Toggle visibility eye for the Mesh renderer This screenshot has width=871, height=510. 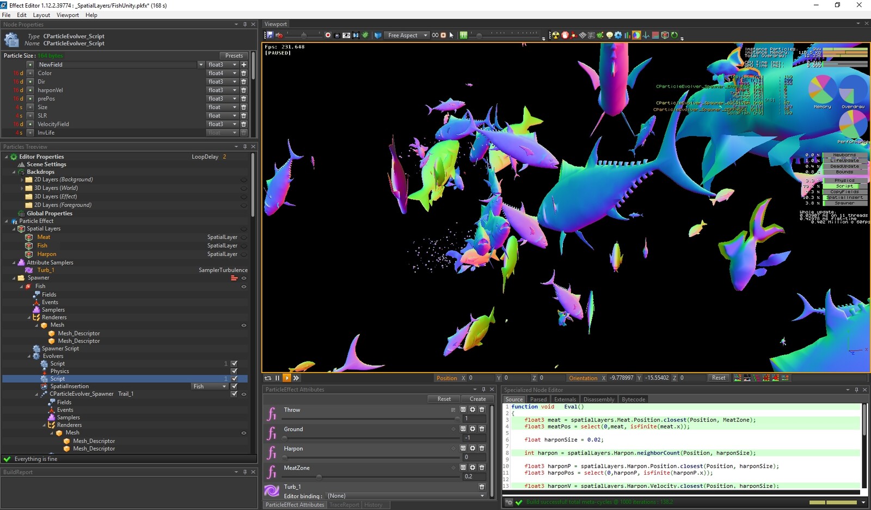pyautogui.click(x=243, y=325)
